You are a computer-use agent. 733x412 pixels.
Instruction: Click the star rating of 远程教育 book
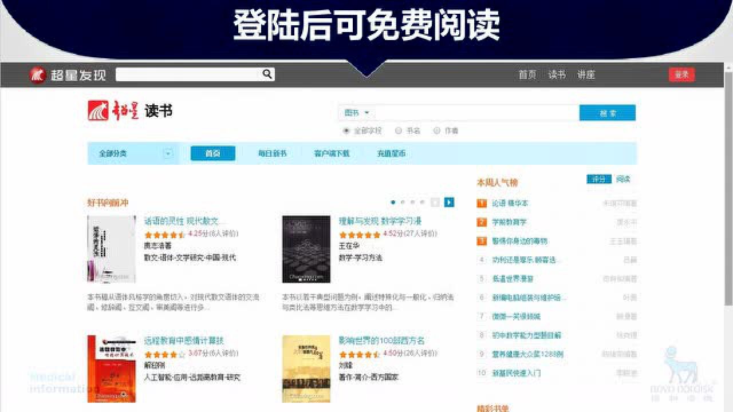point(165,354)
